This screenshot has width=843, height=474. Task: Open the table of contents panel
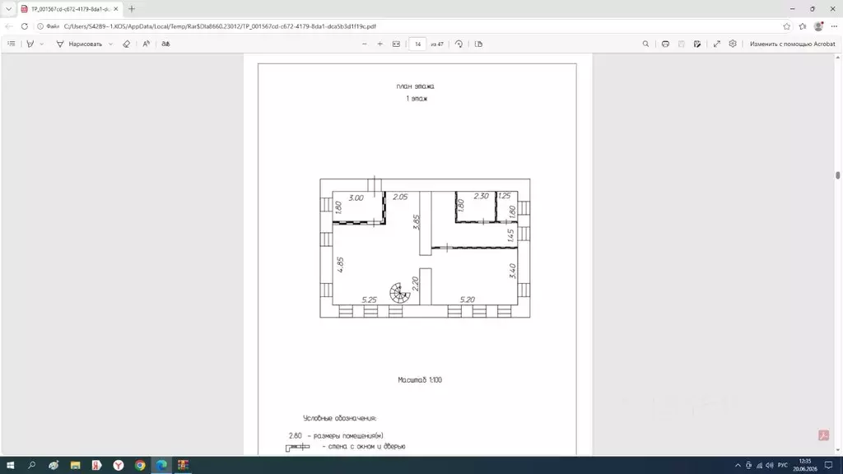click(x=12, y=44)
